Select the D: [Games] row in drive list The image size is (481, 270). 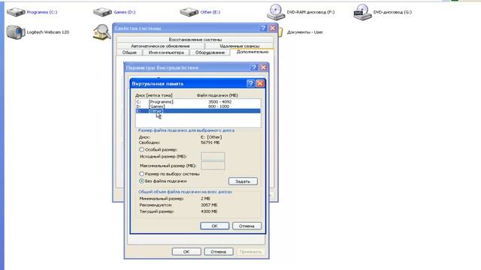tap(198, 106)
